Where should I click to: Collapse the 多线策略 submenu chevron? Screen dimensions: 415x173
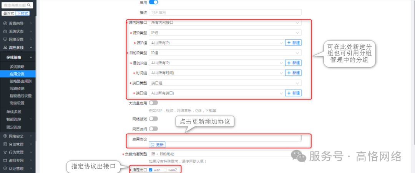tap(31, 57)
